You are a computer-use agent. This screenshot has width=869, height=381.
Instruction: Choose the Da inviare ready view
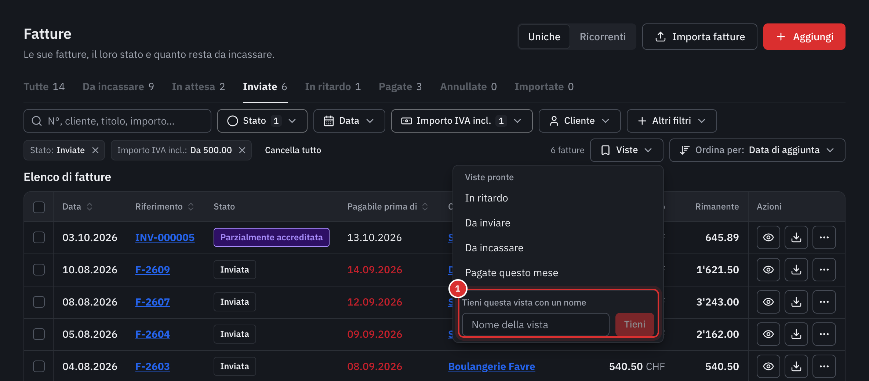tap(558, 223)
